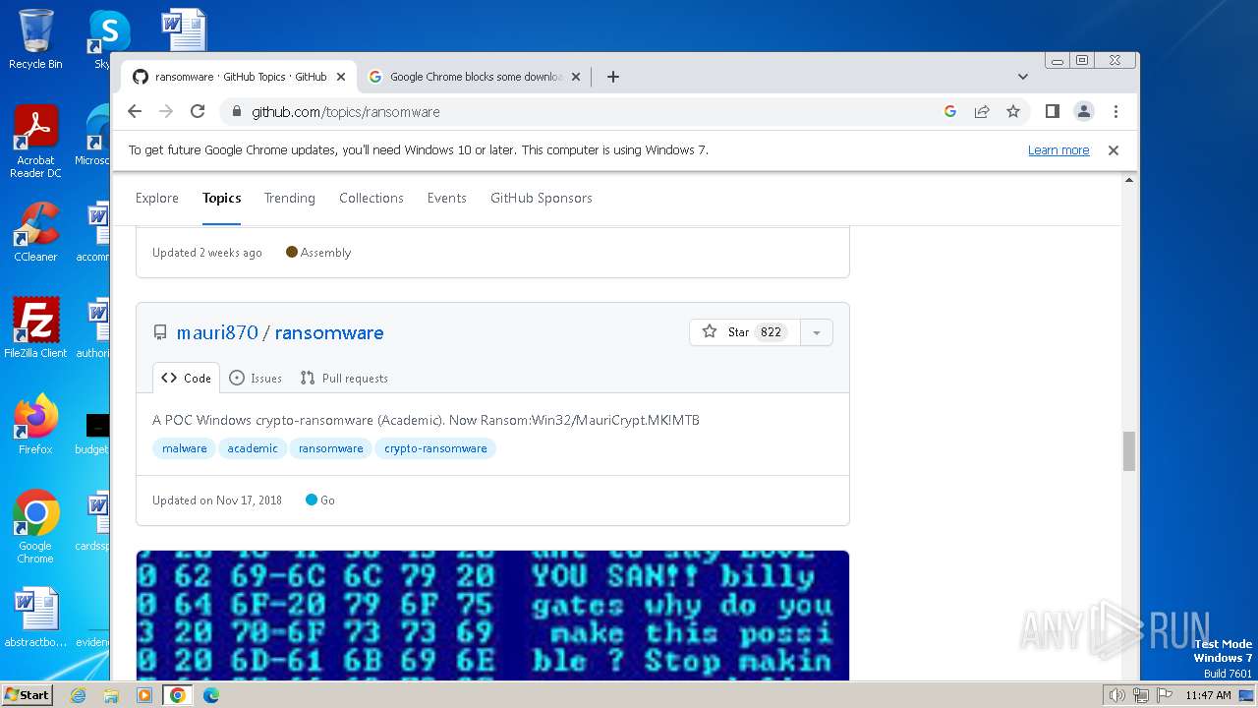This screenshot has width=1258, height=708.
Task: Open Internet Explorer from taskbar
Action: coord(78,695)
